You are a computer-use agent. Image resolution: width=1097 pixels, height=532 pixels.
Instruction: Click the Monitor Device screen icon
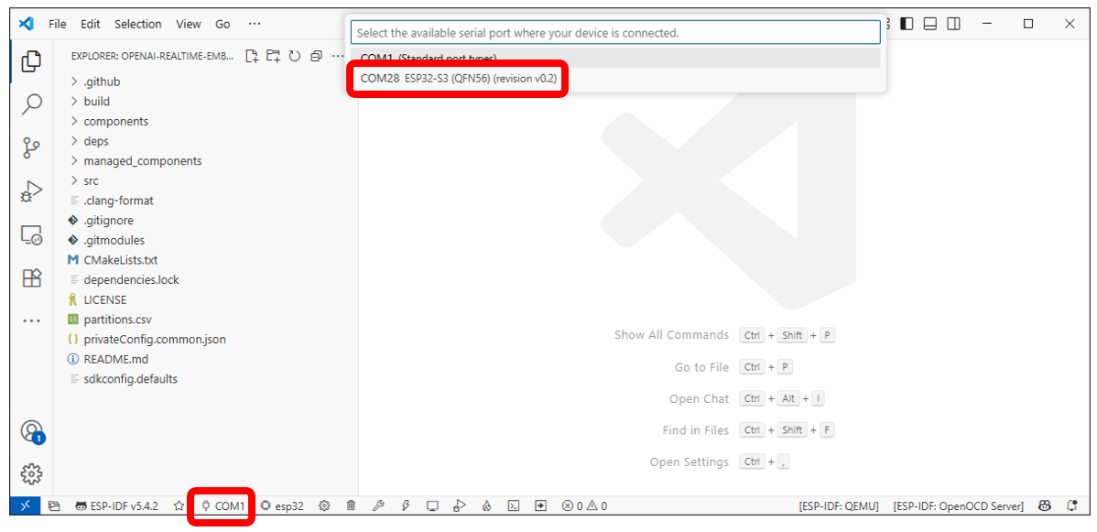click(432, 505)
